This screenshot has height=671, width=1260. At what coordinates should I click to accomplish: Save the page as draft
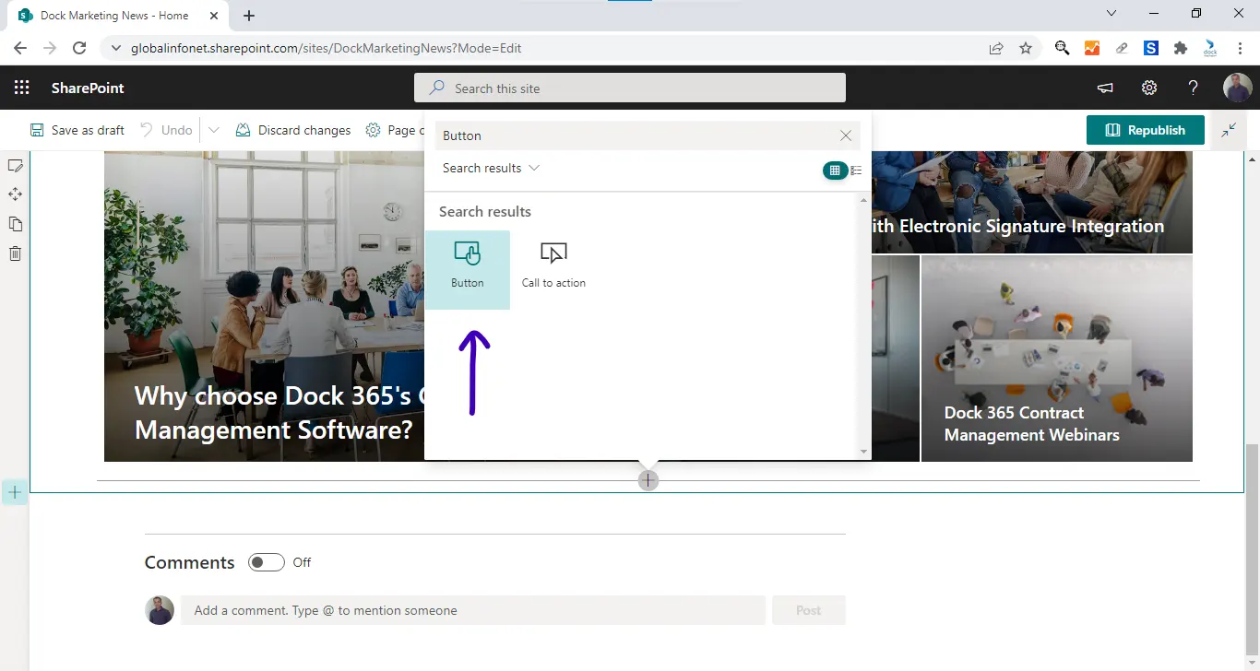(x=77, y=130)
